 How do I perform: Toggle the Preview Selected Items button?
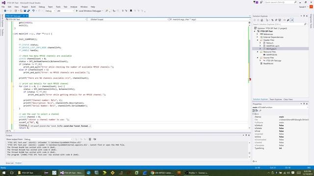click(292, 20)
